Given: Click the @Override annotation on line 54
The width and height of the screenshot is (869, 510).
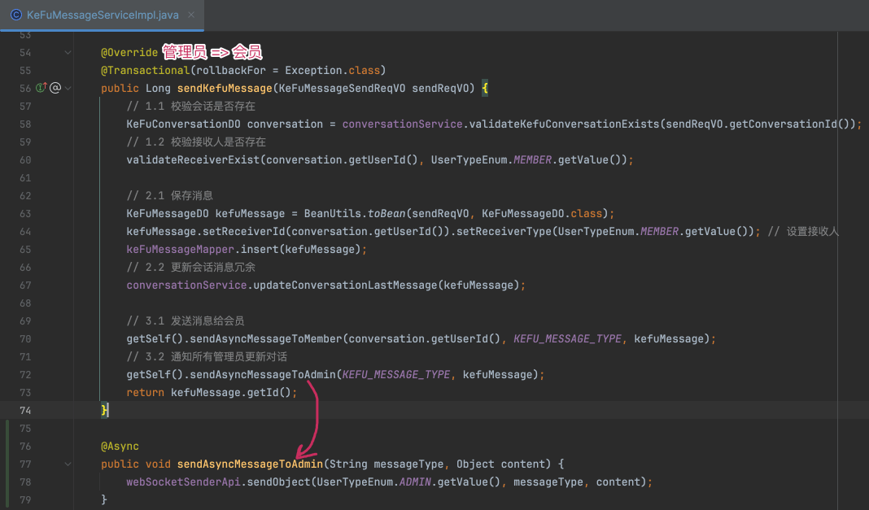Looking at the screenshot, I should pyautogui.click(x=129, y=52).
